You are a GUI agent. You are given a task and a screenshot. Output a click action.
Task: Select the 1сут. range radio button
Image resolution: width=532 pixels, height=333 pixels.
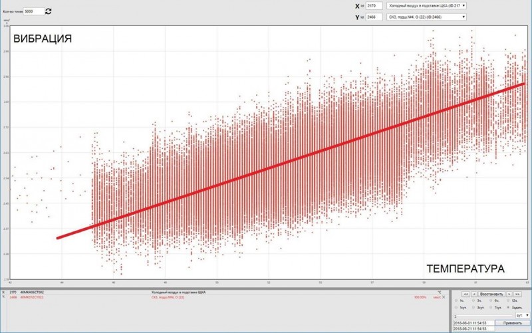(x=456, y=307)
